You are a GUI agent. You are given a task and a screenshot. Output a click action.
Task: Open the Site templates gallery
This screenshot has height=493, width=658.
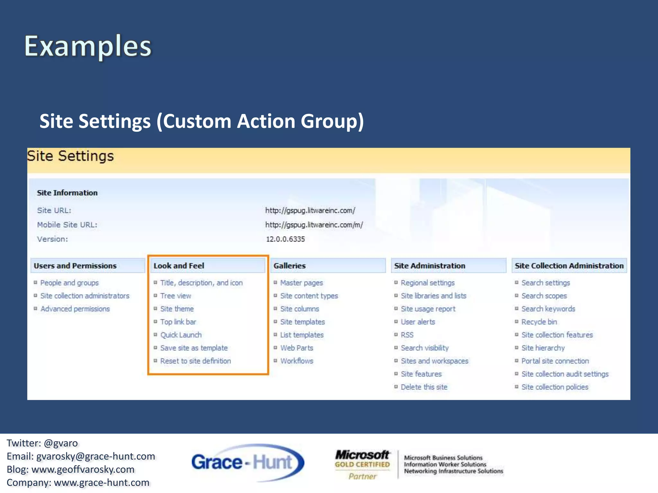coord(303,322)
